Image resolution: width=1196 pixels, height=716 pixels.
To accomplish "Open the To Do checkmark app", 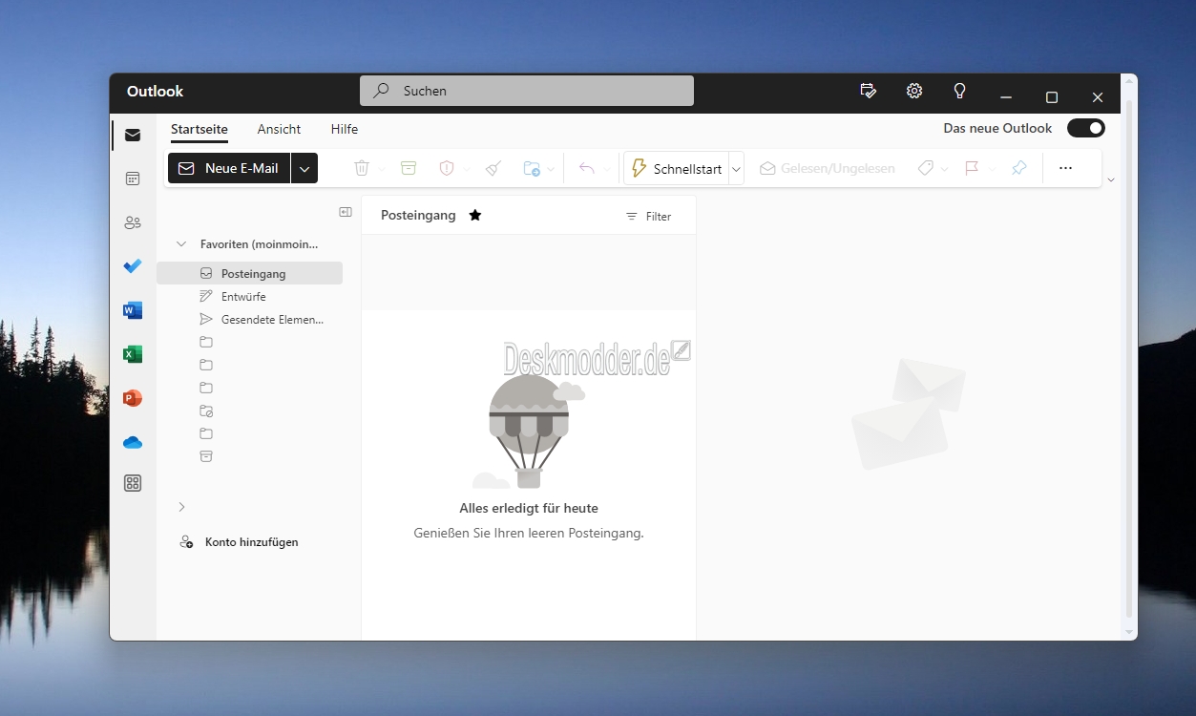I will [x=133, y=266].
